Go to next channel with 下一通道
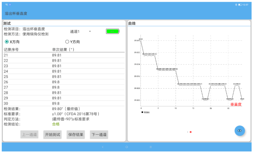Image resolution: width=253 pixels, height=153 pixels. point(99,134)
